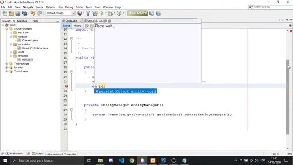293x165 pixels.
Task: Collapse the Crud1 project root node
Action: point(3,25)
